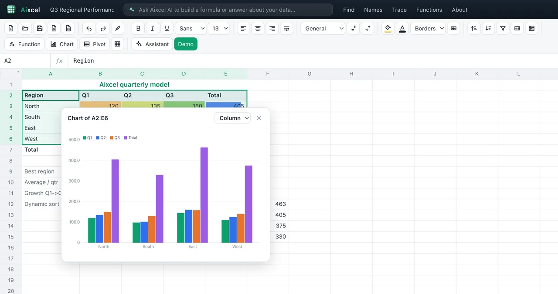This screenshot has width=558, height=294.
Task: Open the Borders dropdown
Action: (x=428, y=28)
